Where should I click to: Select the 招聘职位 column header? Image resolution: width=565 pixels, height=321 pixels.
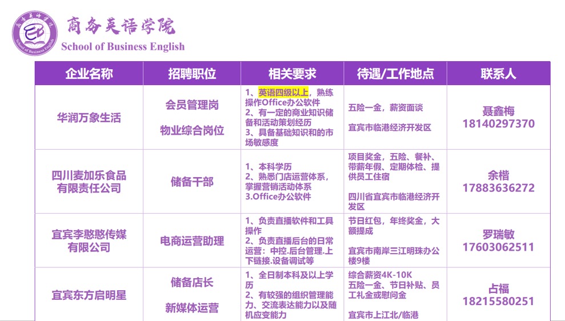point(192,74)
